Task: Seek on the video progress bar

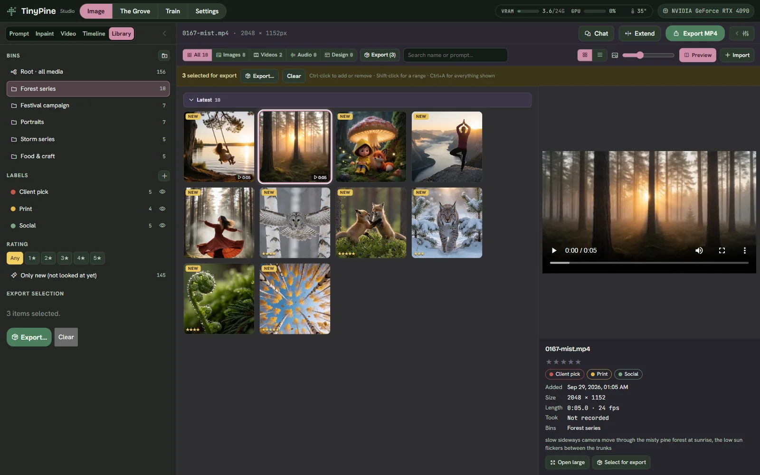Action: tap(649, 263)
